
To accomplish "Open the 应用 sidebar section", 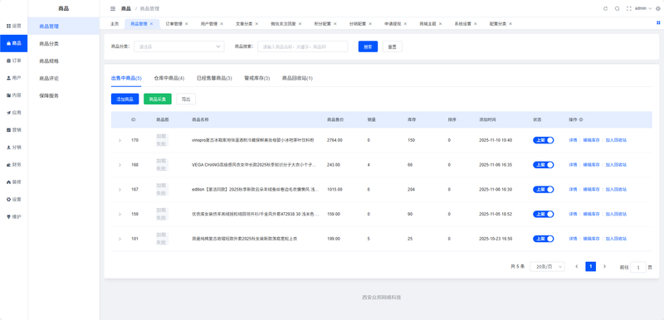I will [14, 113].
